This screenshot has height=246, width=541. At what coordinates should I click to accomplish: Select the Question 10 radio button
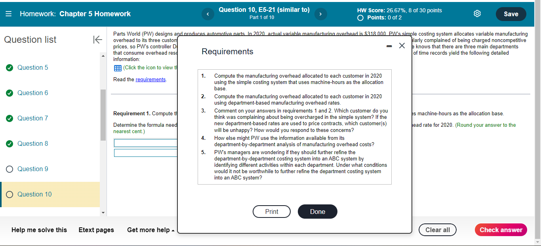(9, 194)
